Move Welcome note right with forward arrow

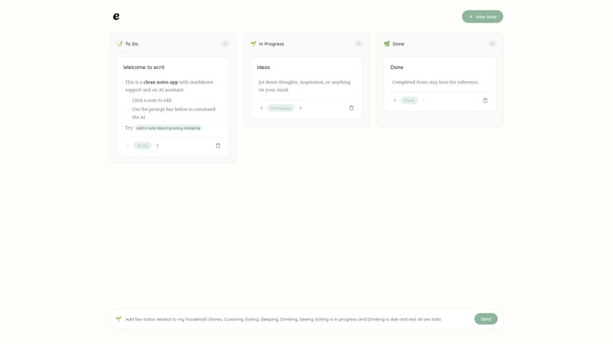tap(157, 146)
